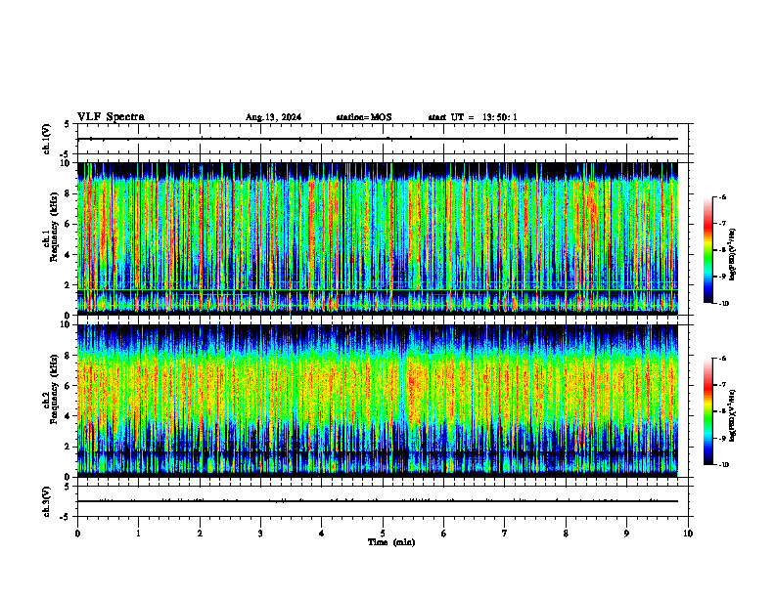Click the ch.2 color bar log(PSD) label

click(733, 416)
